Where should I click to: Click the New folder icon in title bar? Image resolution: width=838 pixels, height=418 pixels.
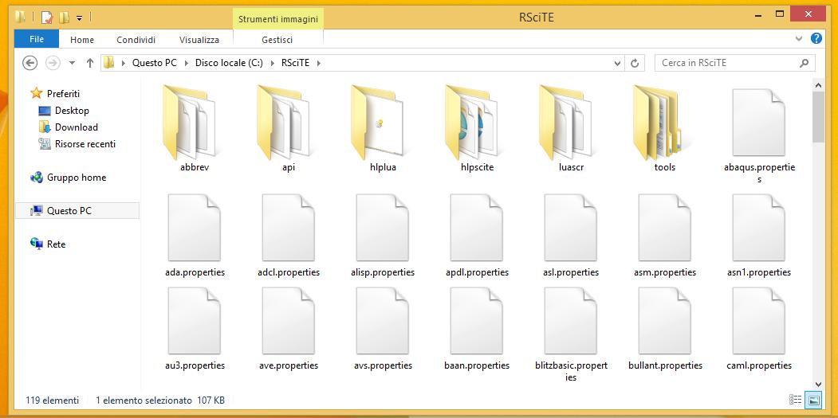(64, 17)
